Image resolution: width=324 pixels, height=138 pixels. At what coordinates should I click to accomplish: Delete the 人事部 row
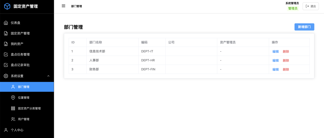286,60
